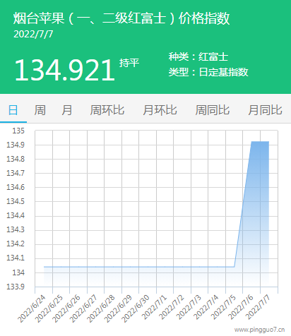Click the 烟台苹果 price index title
Screen dimensions: 291x336
click(121, 18)
